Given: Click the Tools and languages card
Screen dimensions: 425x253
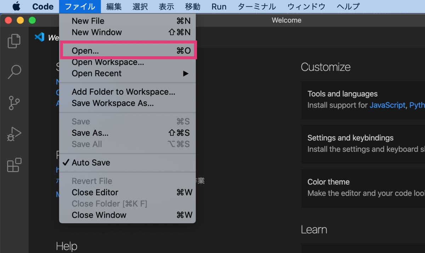Looking at the screenshot, I should 363,100.
